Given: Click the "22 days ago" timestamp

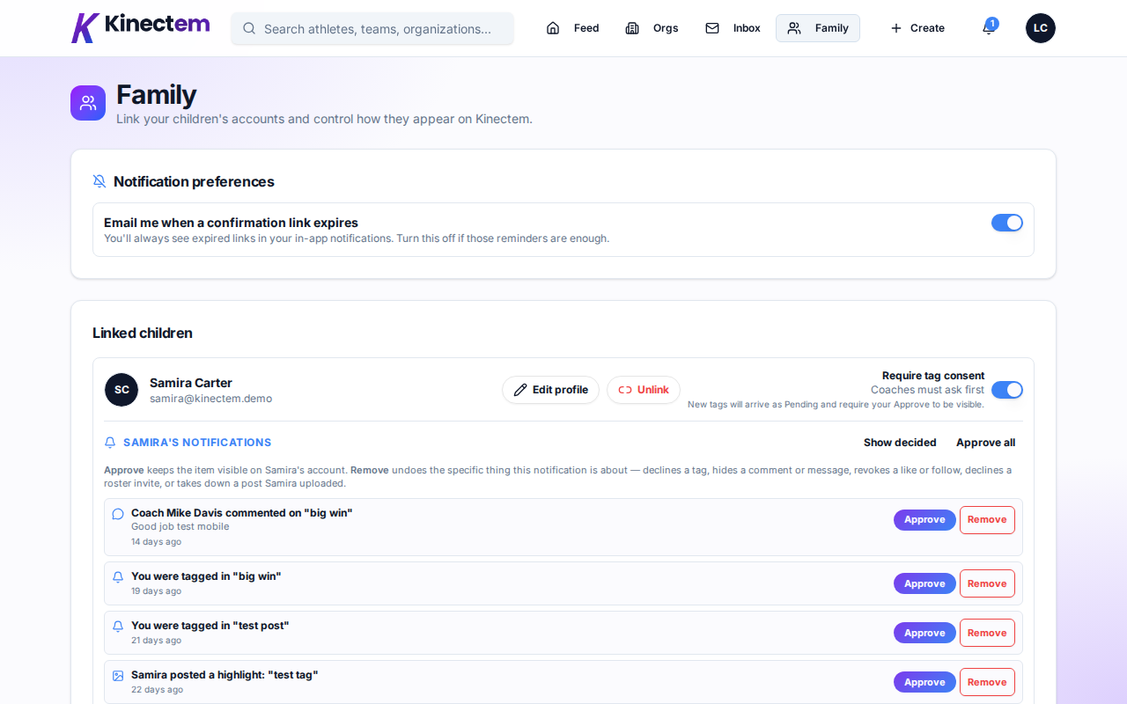Looking at the screenshot, I should coord(157,690).
